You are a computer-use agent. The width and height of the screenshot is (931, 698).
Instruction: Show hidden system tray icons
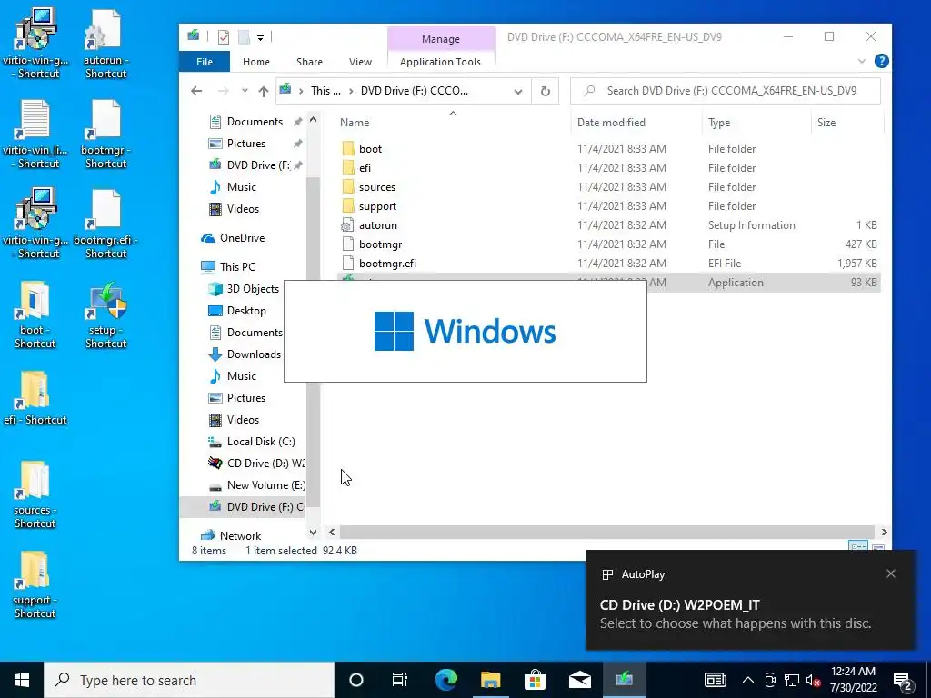748,680
